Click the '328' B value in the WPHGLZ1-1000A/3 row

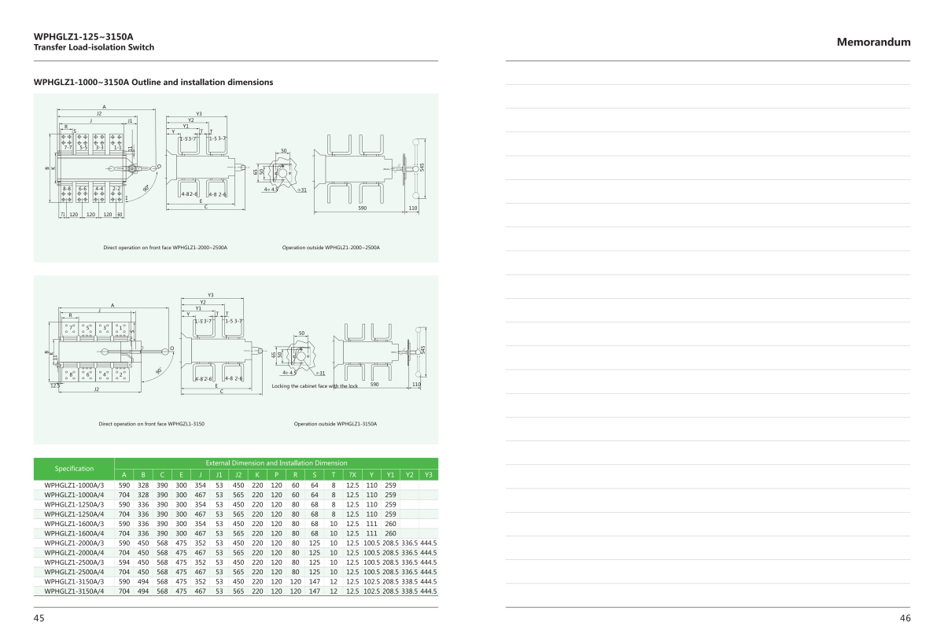click(x=143, y=485)
